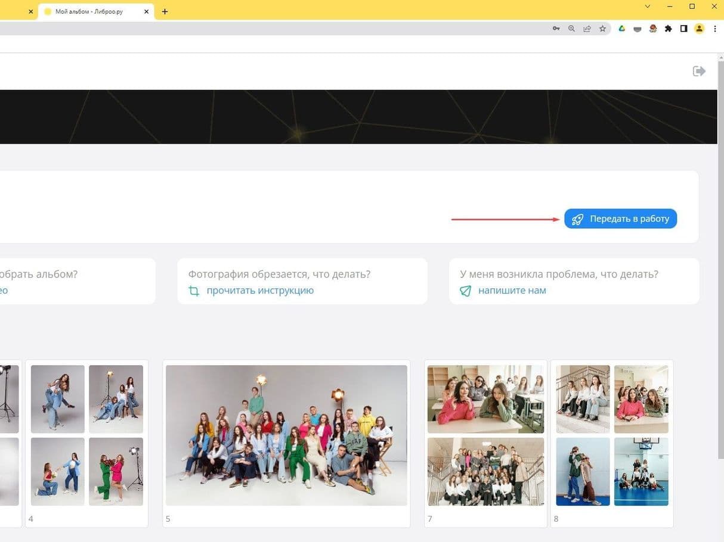Open a new browser tab

165,11
